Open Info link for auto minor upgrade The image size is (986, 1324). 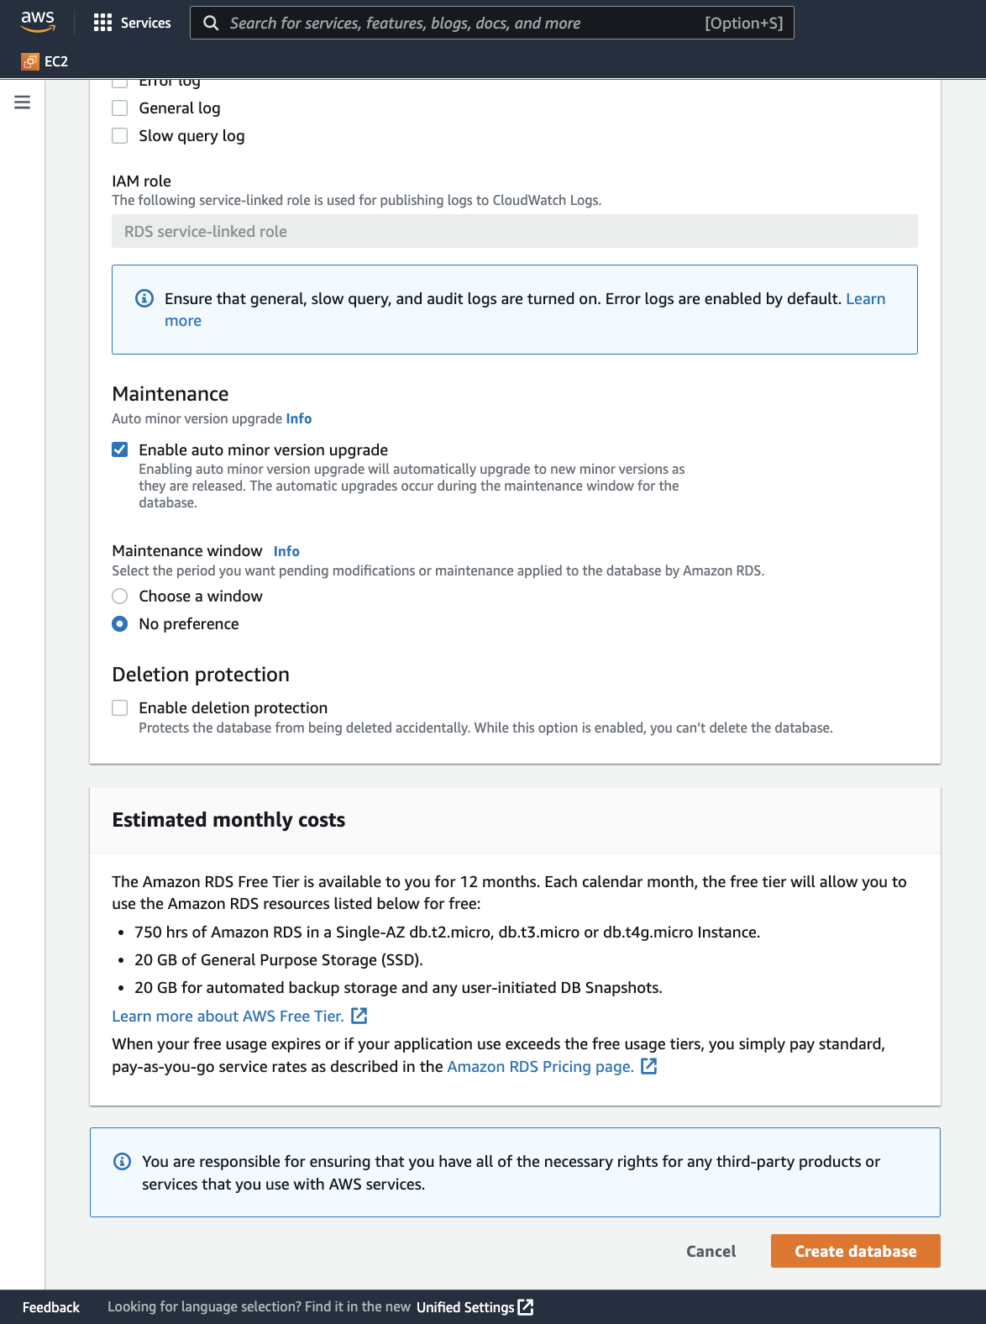point(298,418)
